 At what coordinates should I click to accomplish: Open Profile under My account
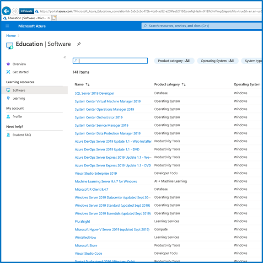coord(17,117)
